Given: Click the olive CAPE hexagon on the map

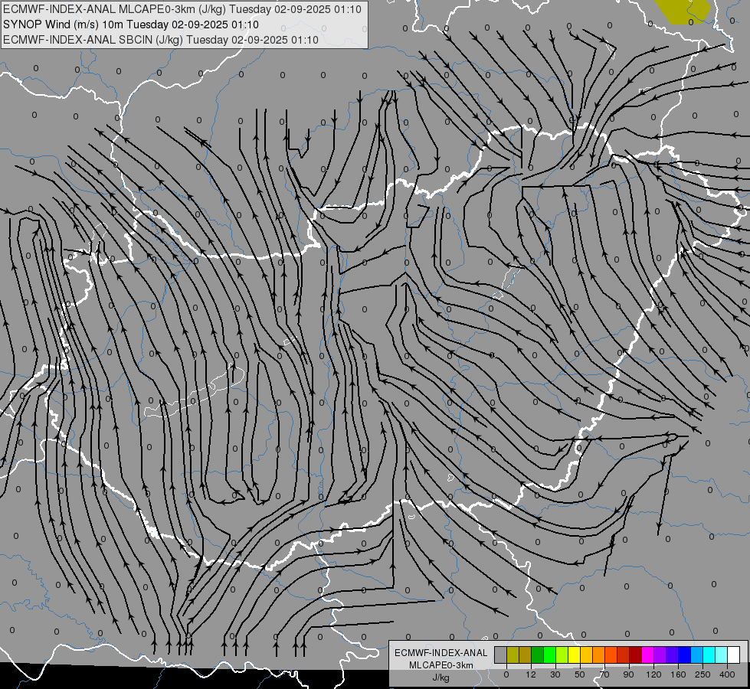Looking at the screenshot, I should (682, 11).
